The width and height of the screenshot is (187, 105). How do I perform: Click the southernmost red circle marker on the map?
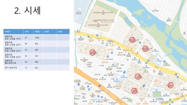134,91
